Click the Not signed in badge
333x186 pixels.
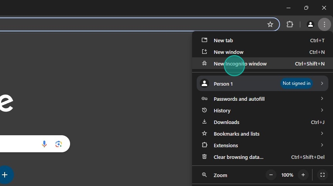(x=297, y=83)
